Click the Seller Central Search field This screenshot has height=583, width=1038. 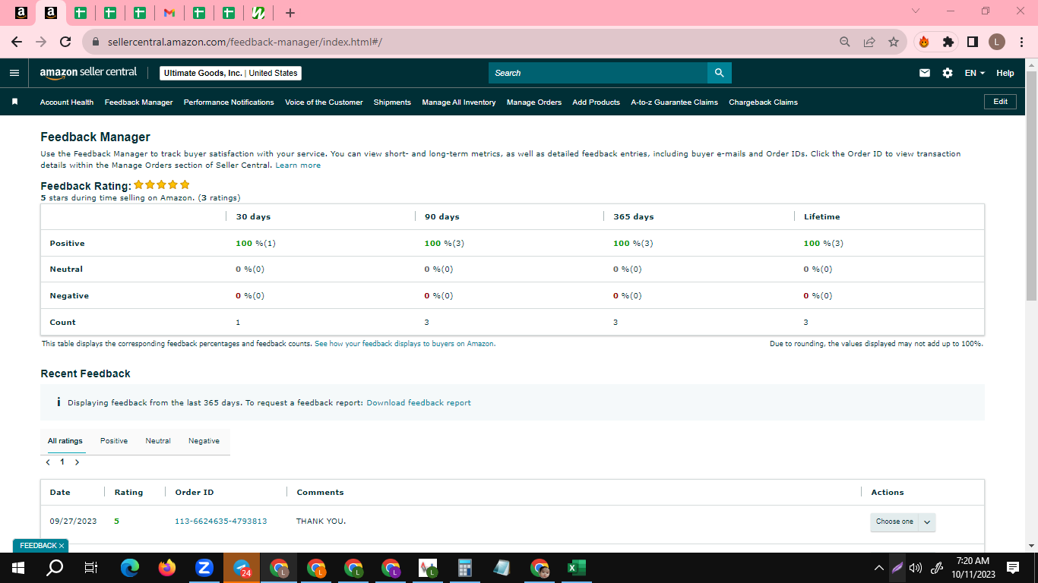point(598,73)
